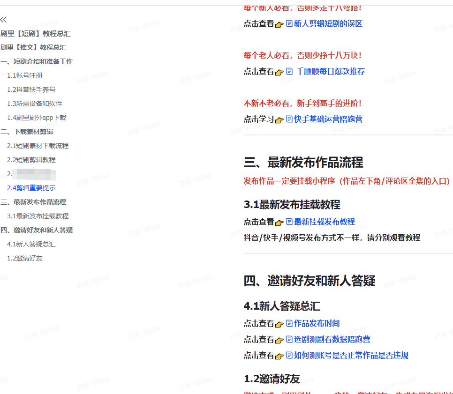
Task: Collapse the sidebar with double chevron icon
Action: click(x=4, y=19)
